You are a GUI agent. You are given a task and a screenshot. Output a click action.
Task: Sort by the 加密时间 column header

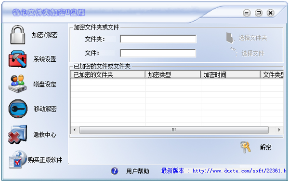pyautogui.click(x=231, y=75)
